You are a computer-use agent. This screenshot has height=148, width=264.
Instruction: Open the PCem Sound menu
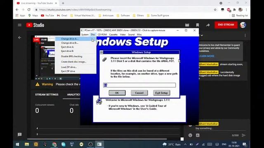click(131, 35)
